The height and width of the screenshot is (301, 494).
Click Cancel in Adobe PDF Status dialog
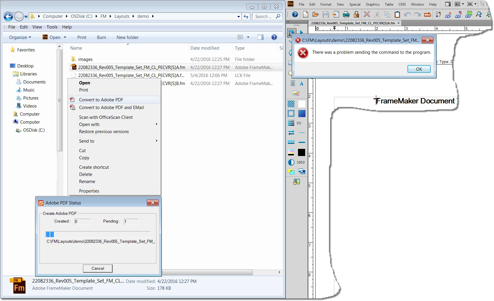point(98,268)
